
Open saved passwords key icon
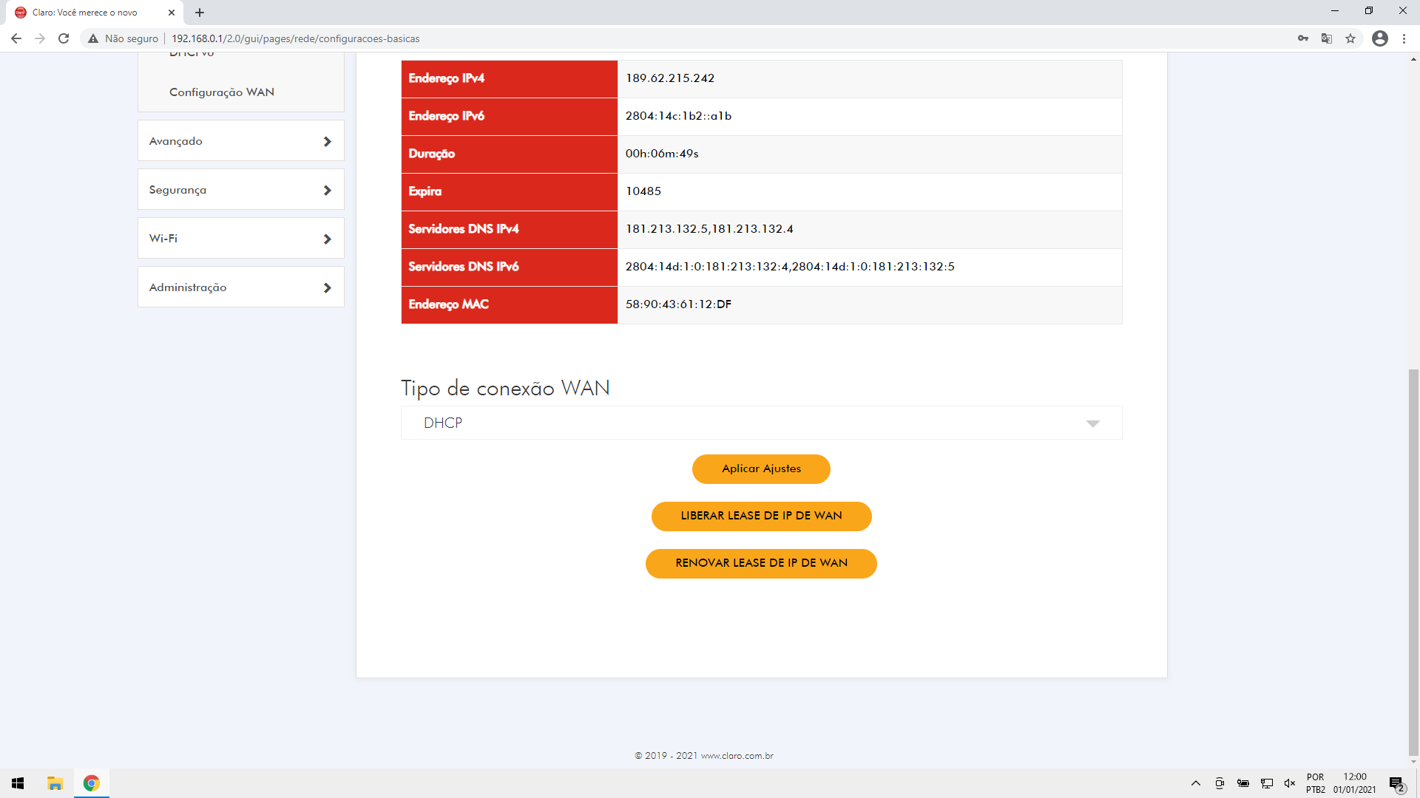click(x=1303, y=38)
